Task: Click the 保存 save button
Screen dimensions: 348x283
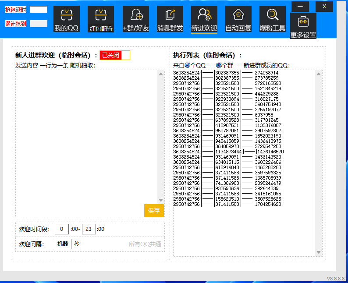Action: pyautogui.click(x=154, y=211)
